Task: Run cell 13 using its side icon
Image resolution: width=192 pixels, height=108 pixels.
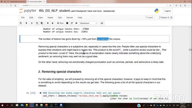Action: click(40, 93)
